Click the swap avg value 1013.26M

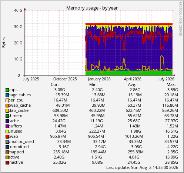click(x=134, y=136)
